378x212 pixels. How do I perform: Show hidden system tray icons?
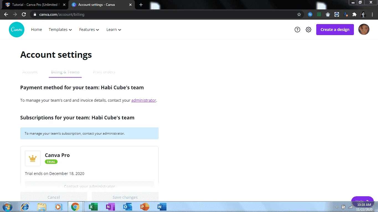(337, 207)
